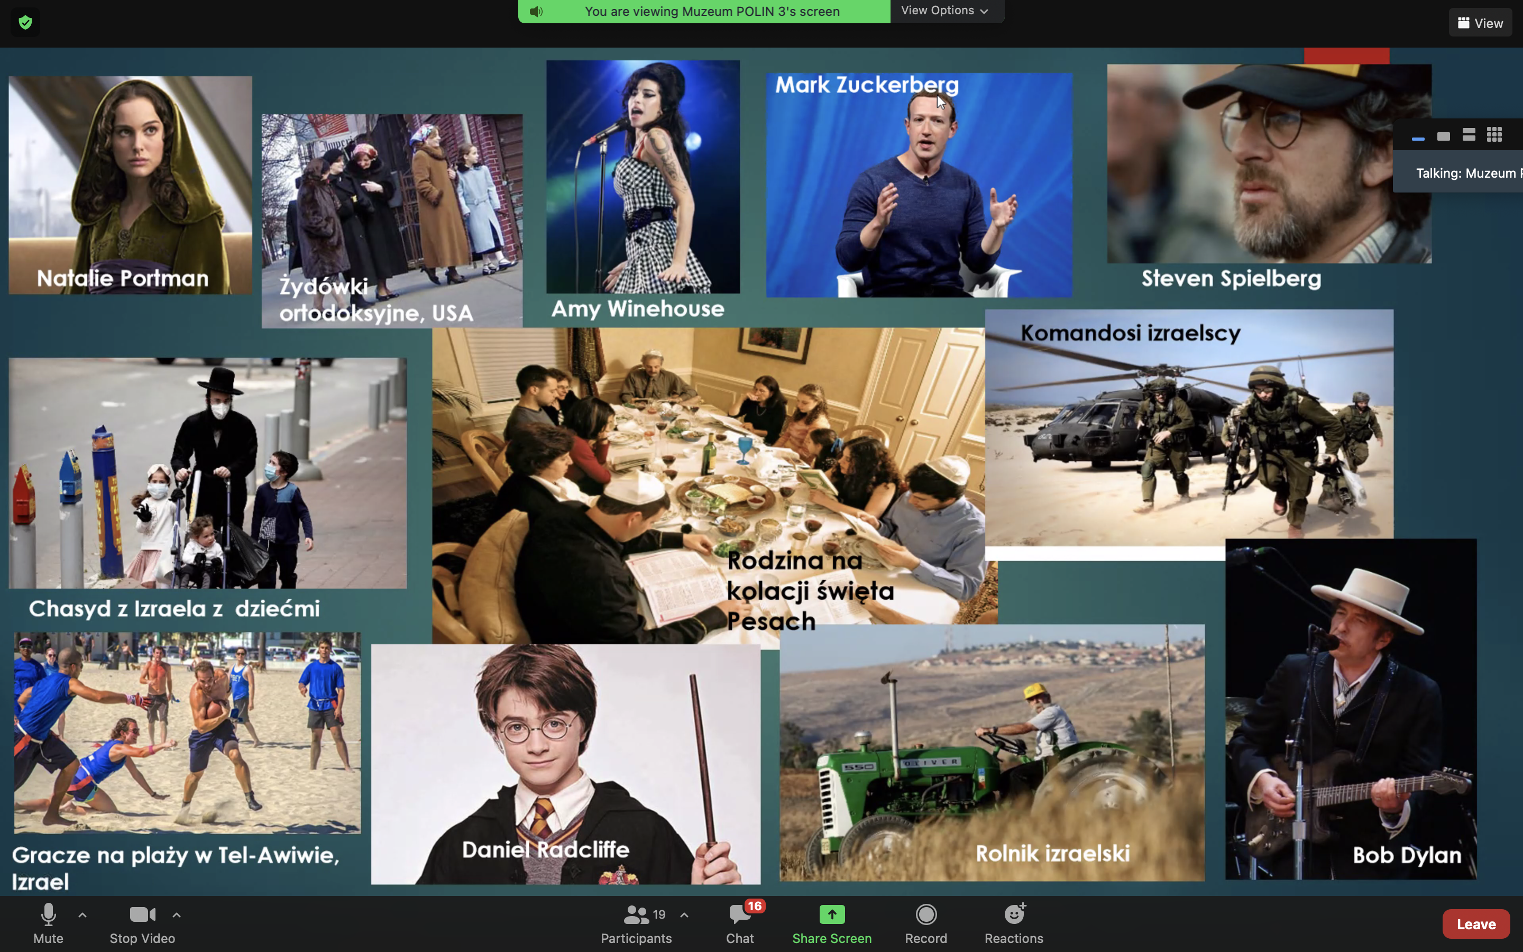Click the red bar above Spielberg photo
The image size is (1523, 952).
pyautogui.click(x=1346, y=56)
